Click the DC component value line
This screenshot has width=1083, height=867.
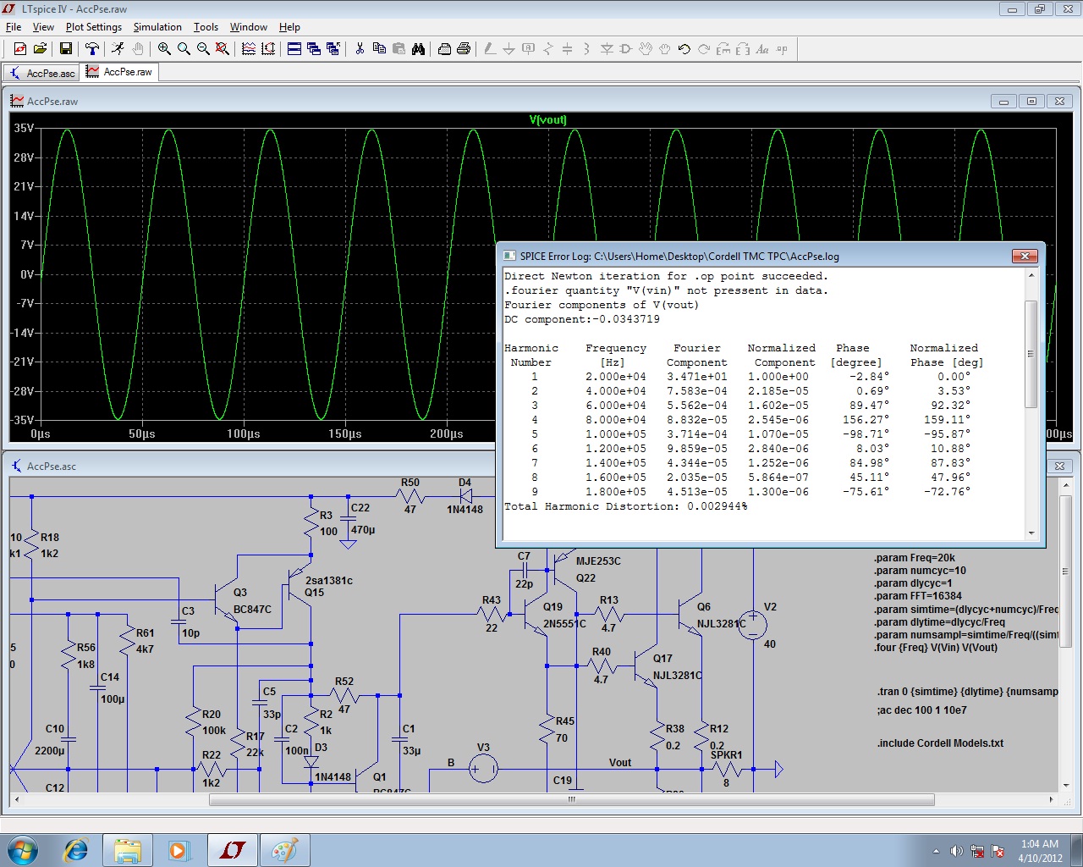point(581,319)
